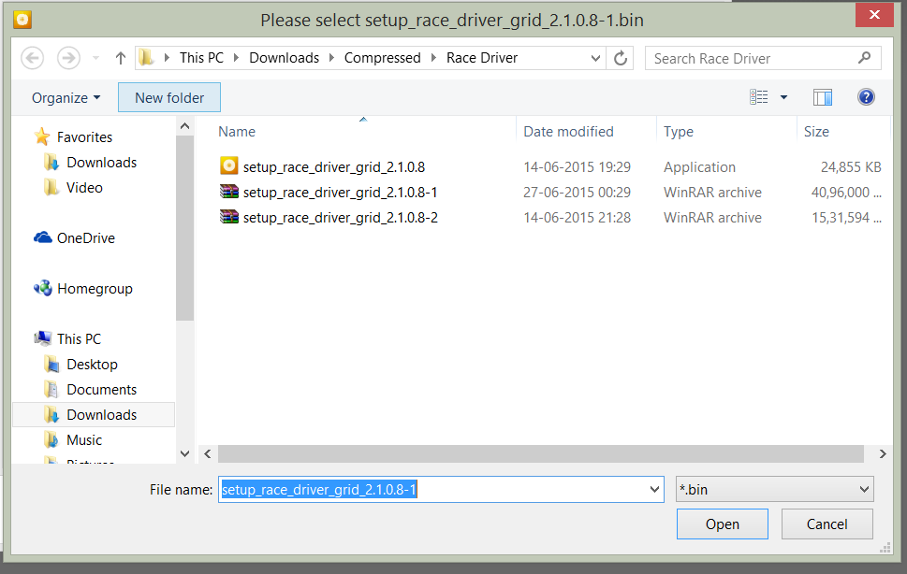Expand arrow after Compressed in breadcrumb

[x=433, y=58]
